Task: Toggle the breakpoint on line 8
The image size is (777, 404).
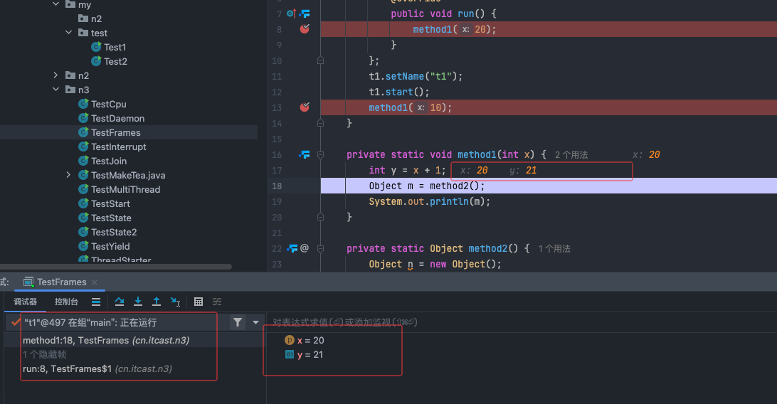Action: coord(305,29)
